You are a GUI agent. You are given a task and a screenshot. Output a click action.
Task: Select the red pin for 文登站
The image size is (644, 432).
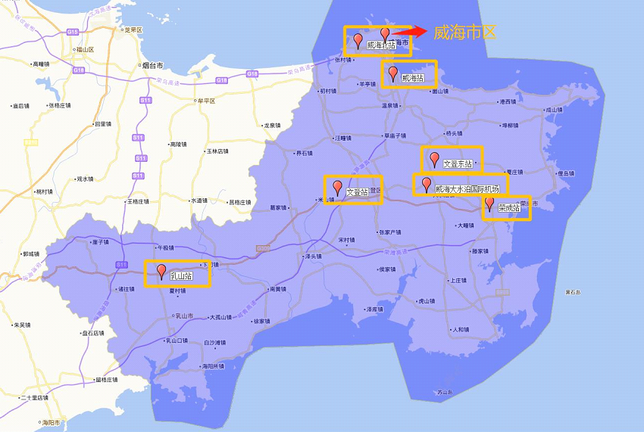click(337, 188)
